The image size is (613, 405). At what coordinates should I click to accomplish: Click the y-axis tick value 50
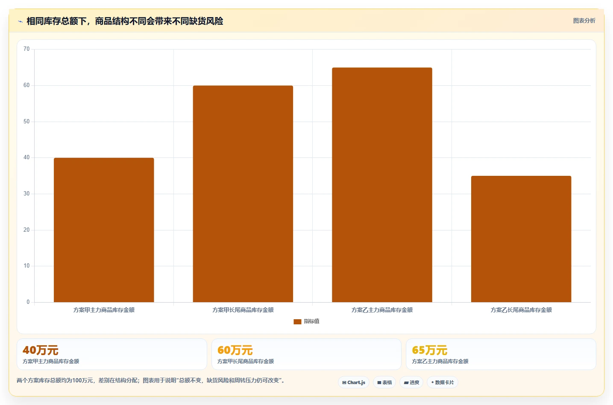click(26, 122)
